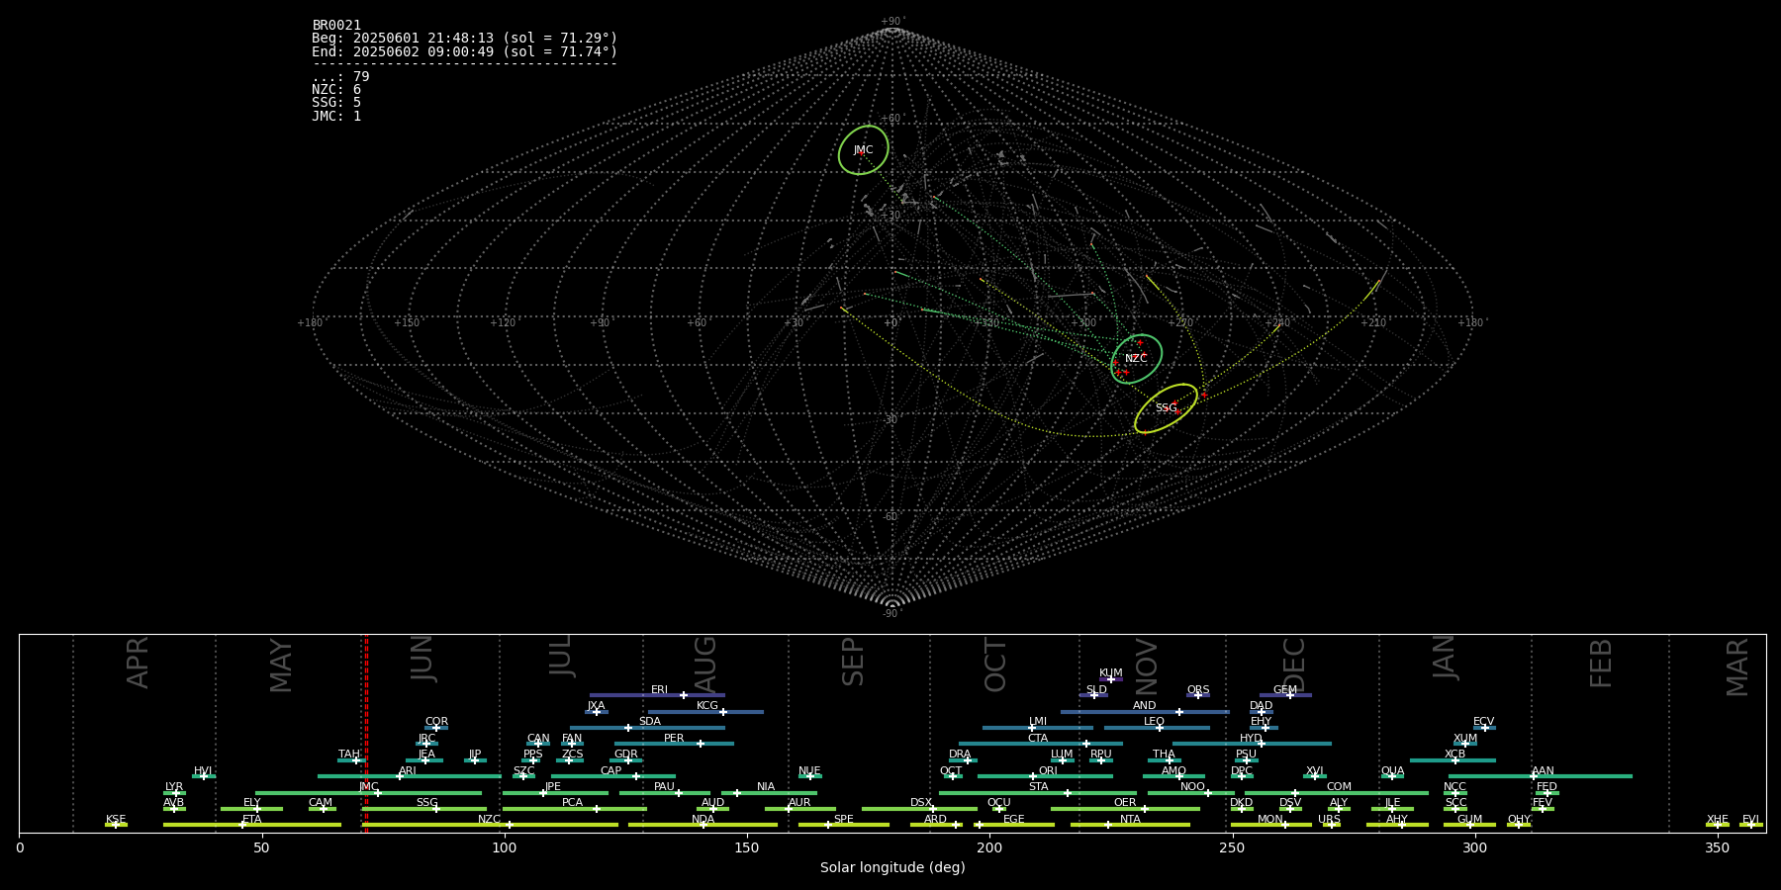Click the NDA shower label on the timeline
Viewport: 1781px width, 890px height.
703,819
